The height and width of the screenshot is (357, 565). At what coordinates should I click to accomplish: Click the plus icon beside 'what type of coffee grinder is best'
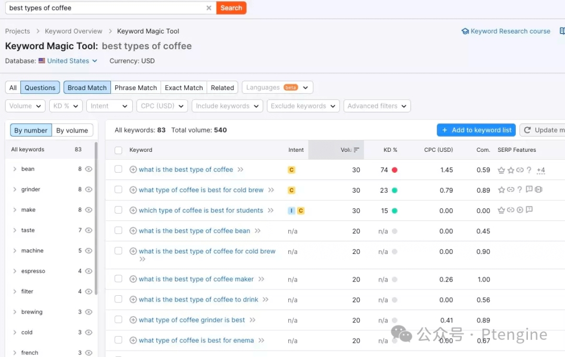pos(133,320)
